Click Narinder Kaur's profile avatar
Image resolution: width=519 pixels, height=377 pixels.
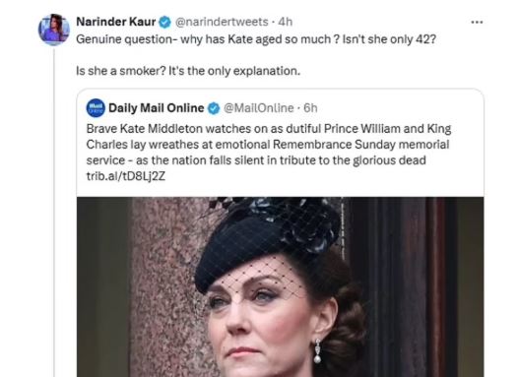point(54,30)
